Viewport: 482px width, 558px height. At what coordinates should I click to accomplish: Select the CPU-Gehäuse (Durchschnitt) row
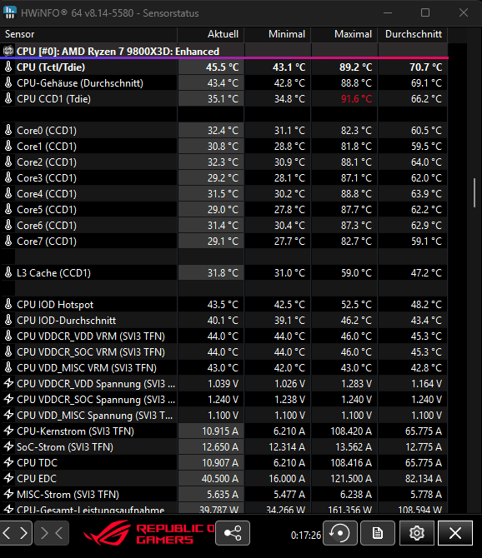(223, 83)
